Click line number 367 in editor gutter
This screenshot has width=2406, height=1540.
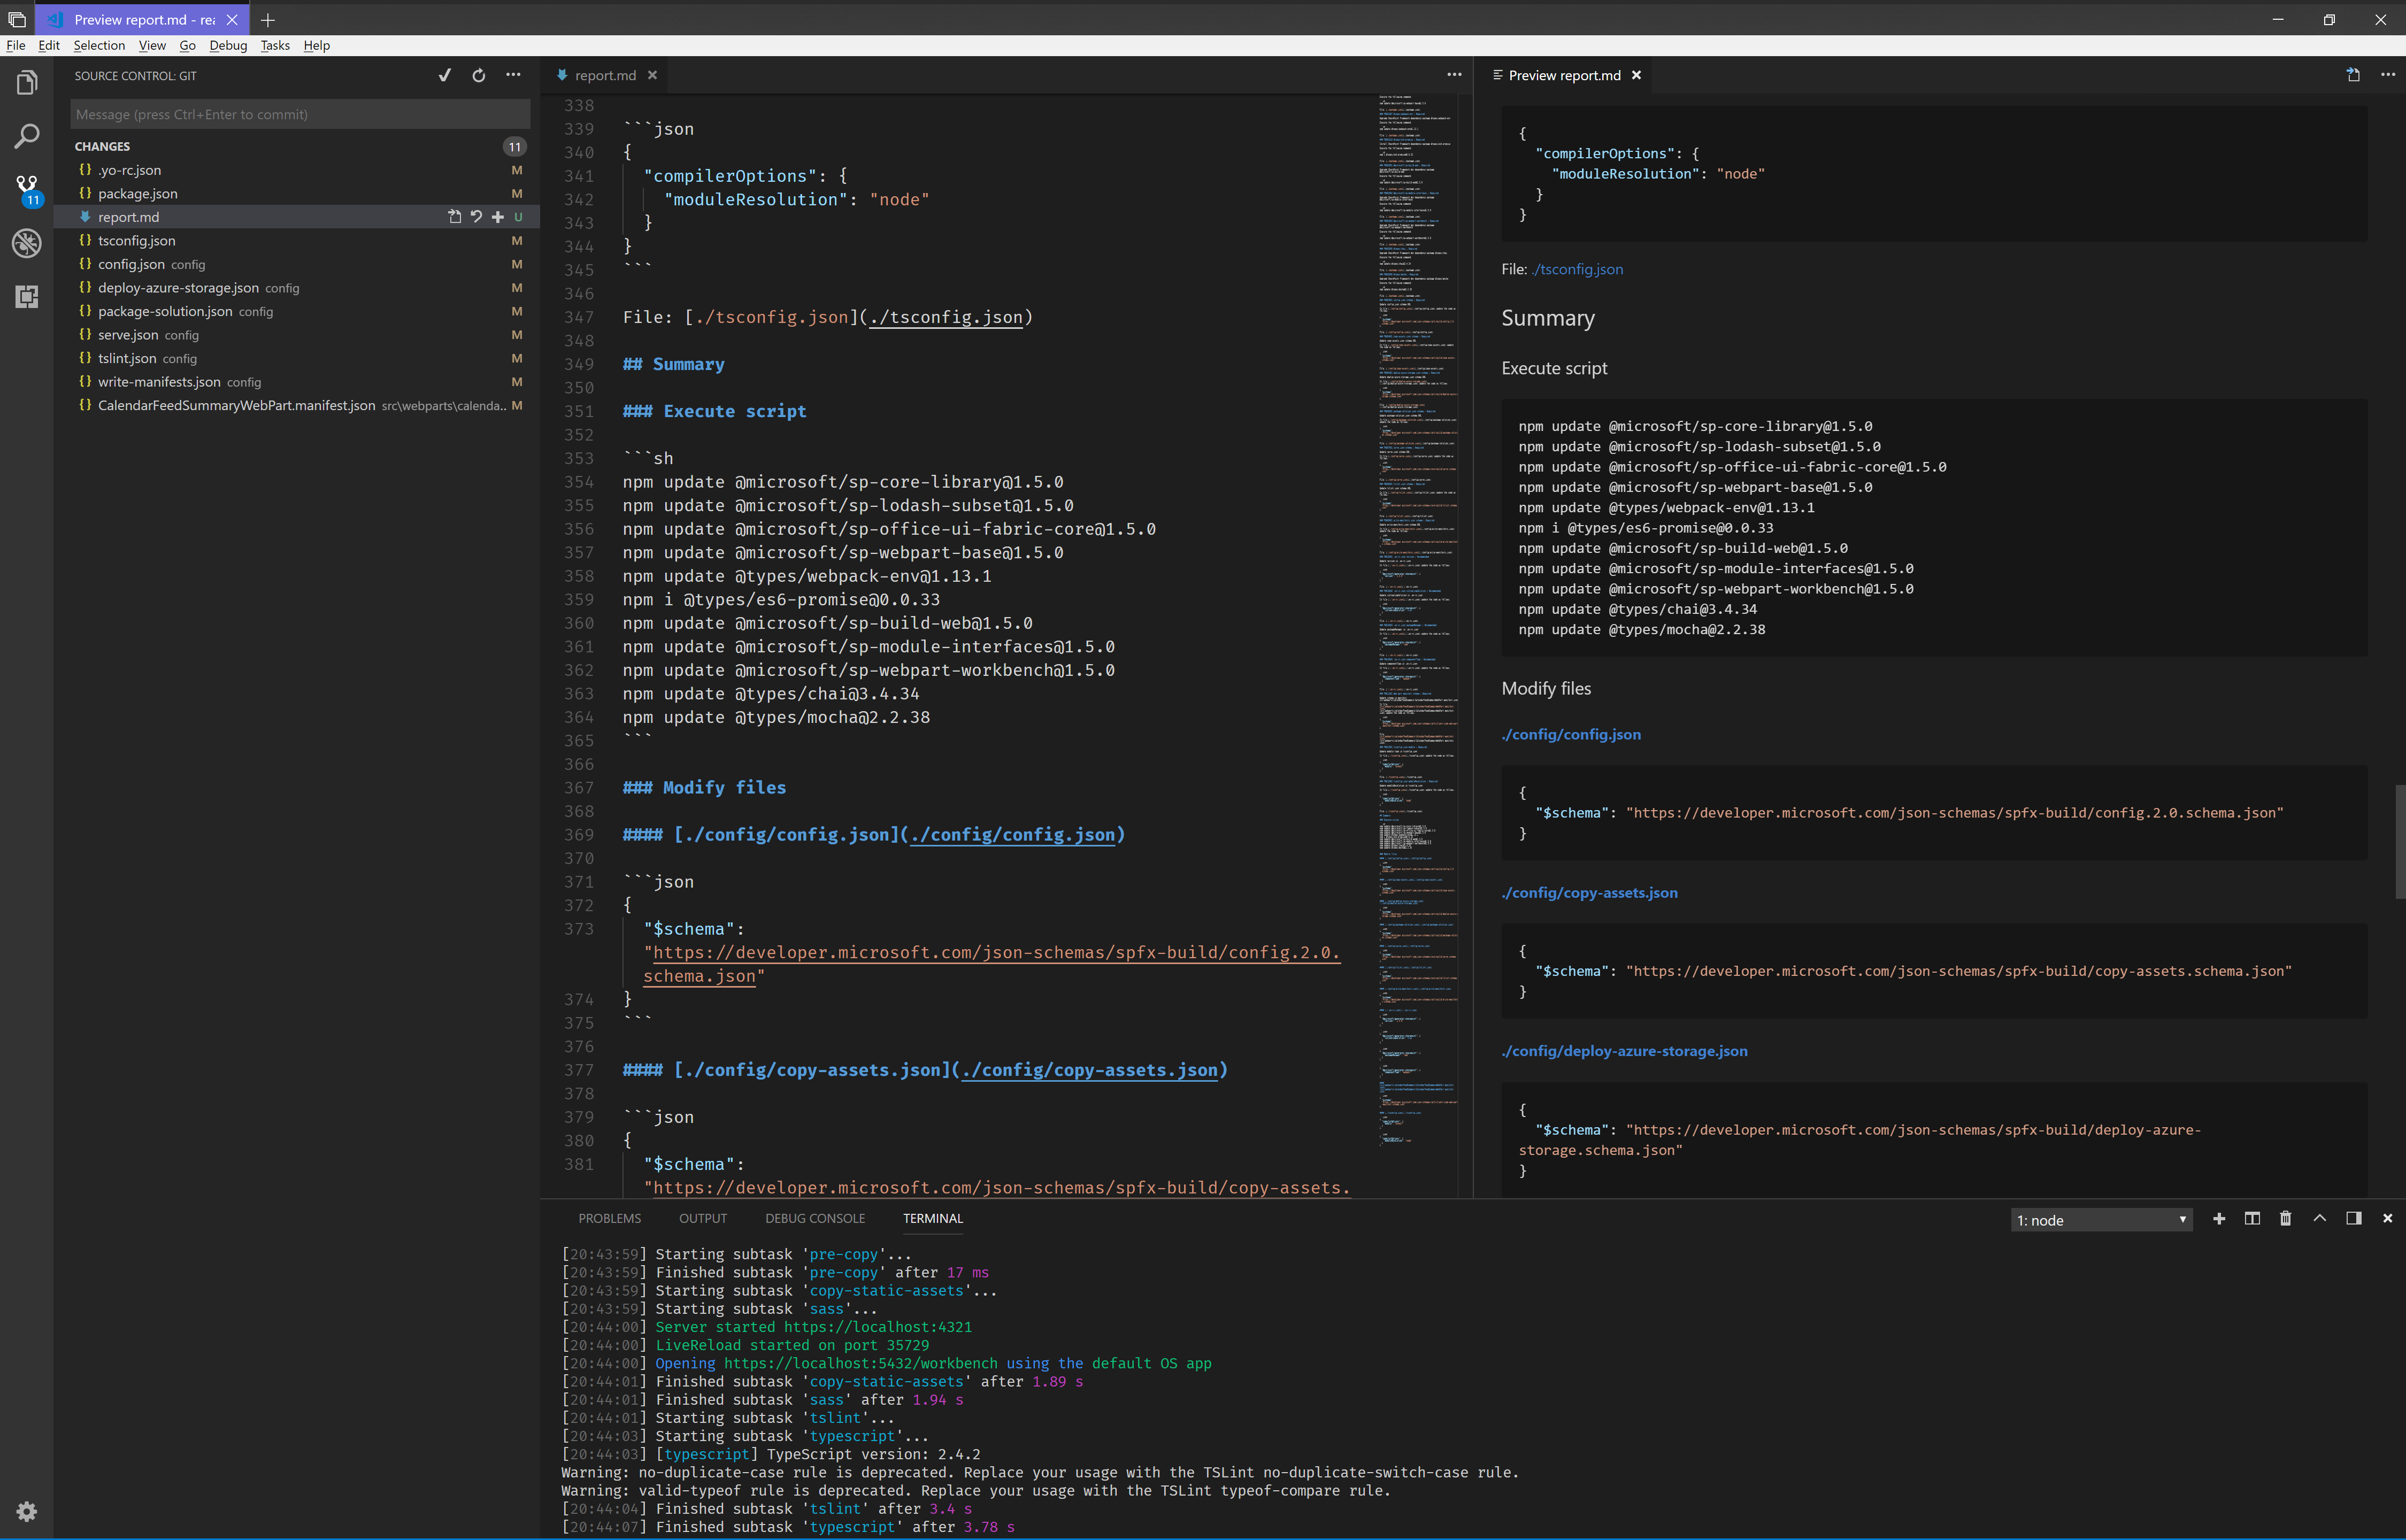pos(578,787)
